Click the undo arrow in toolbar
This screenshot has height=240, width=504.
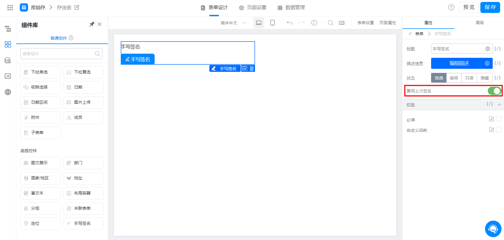(x=289, y=23)
